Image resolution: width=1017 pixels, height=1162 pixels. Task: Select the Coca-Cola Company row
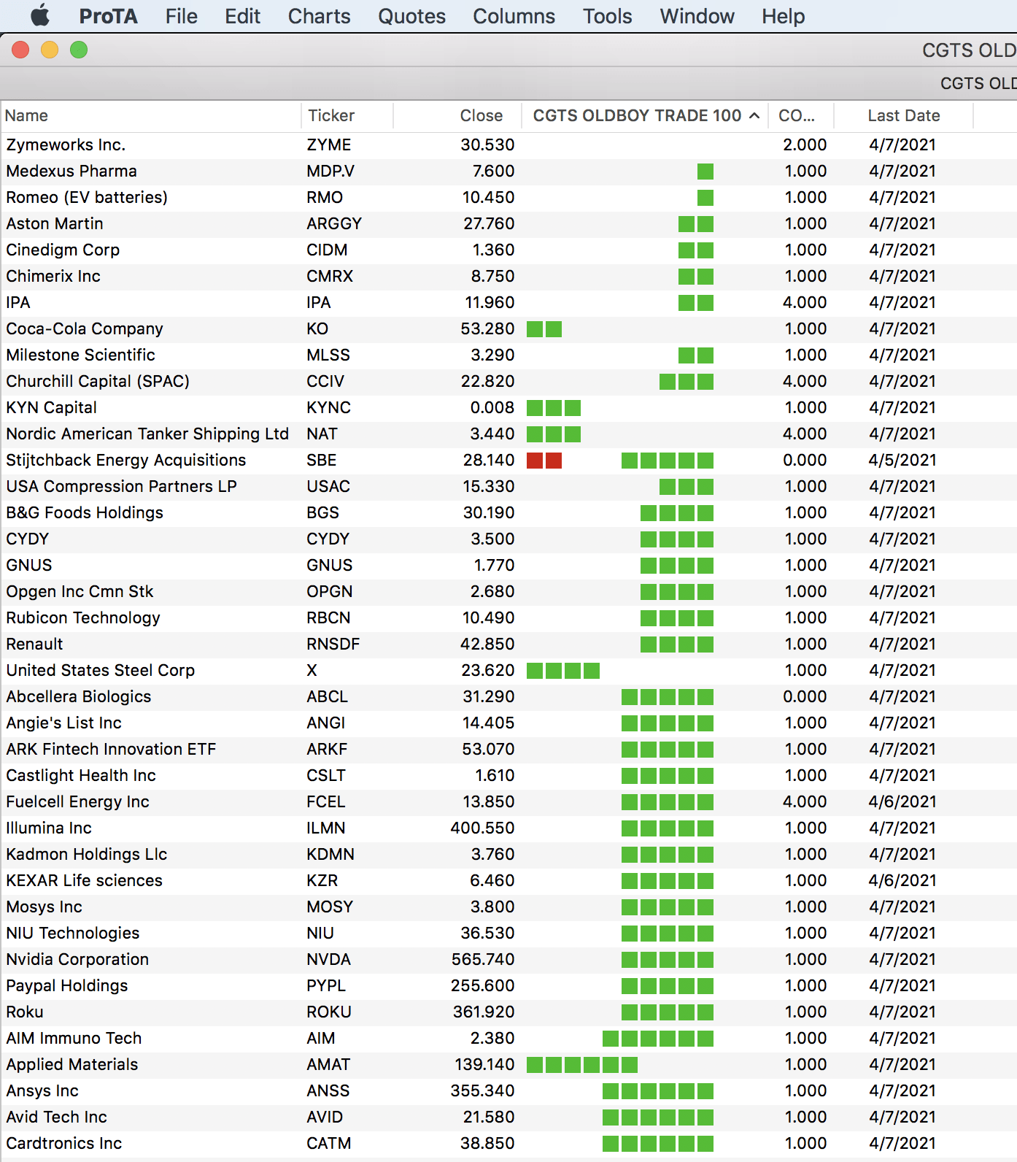coord(509,328)
